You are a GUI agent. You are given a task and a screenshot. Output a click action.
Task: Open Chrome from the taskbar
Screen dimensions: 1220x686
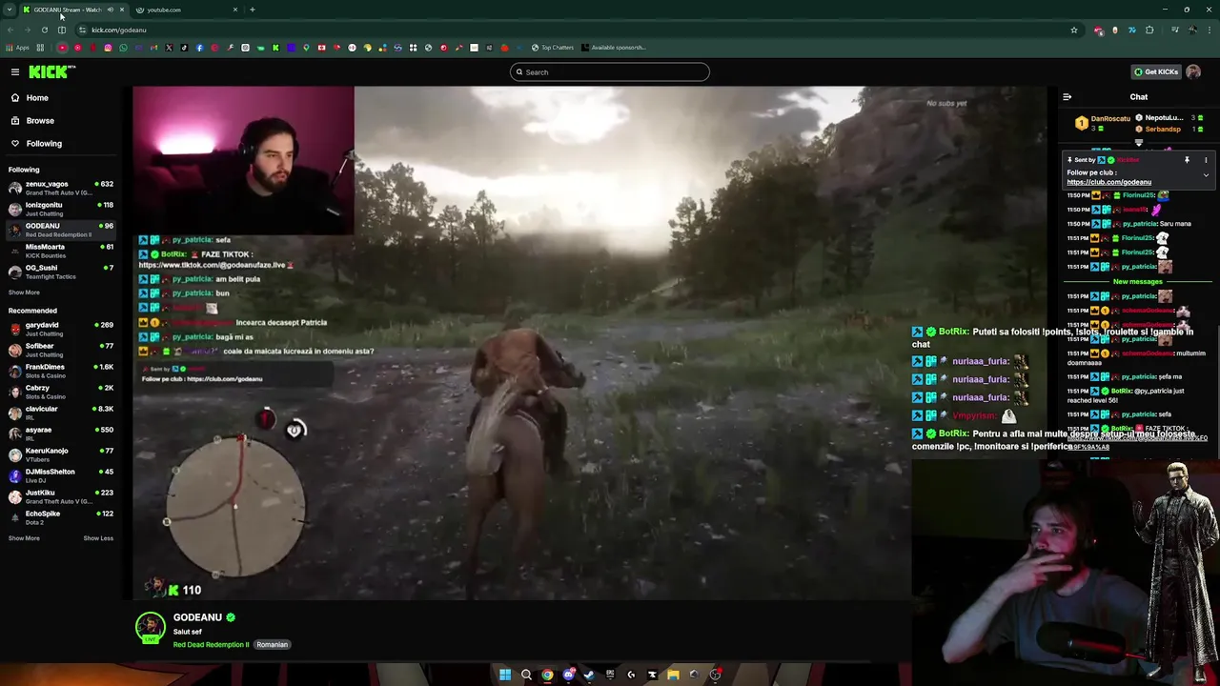tap(547, 675)
